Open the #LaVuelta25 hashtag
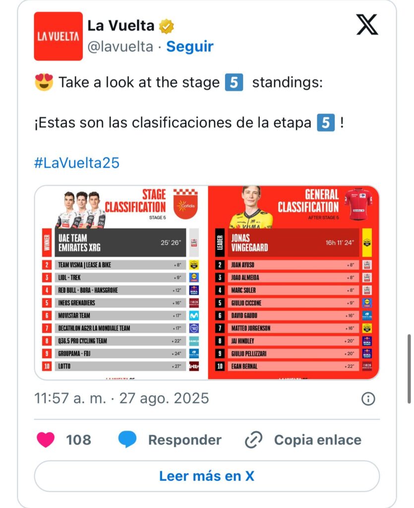Viewport: 414px width, 508px height. (x=77, y=163)
